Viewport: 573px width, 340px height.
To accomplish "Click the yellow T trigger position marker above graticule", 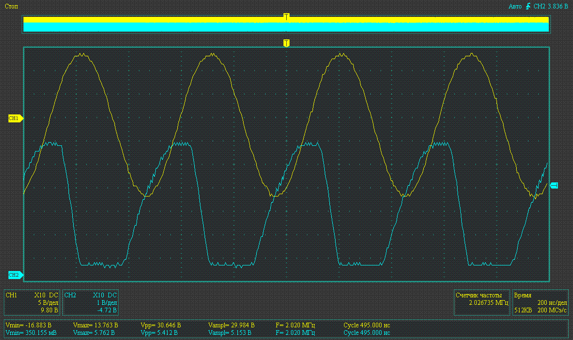I will coord(286,43).
